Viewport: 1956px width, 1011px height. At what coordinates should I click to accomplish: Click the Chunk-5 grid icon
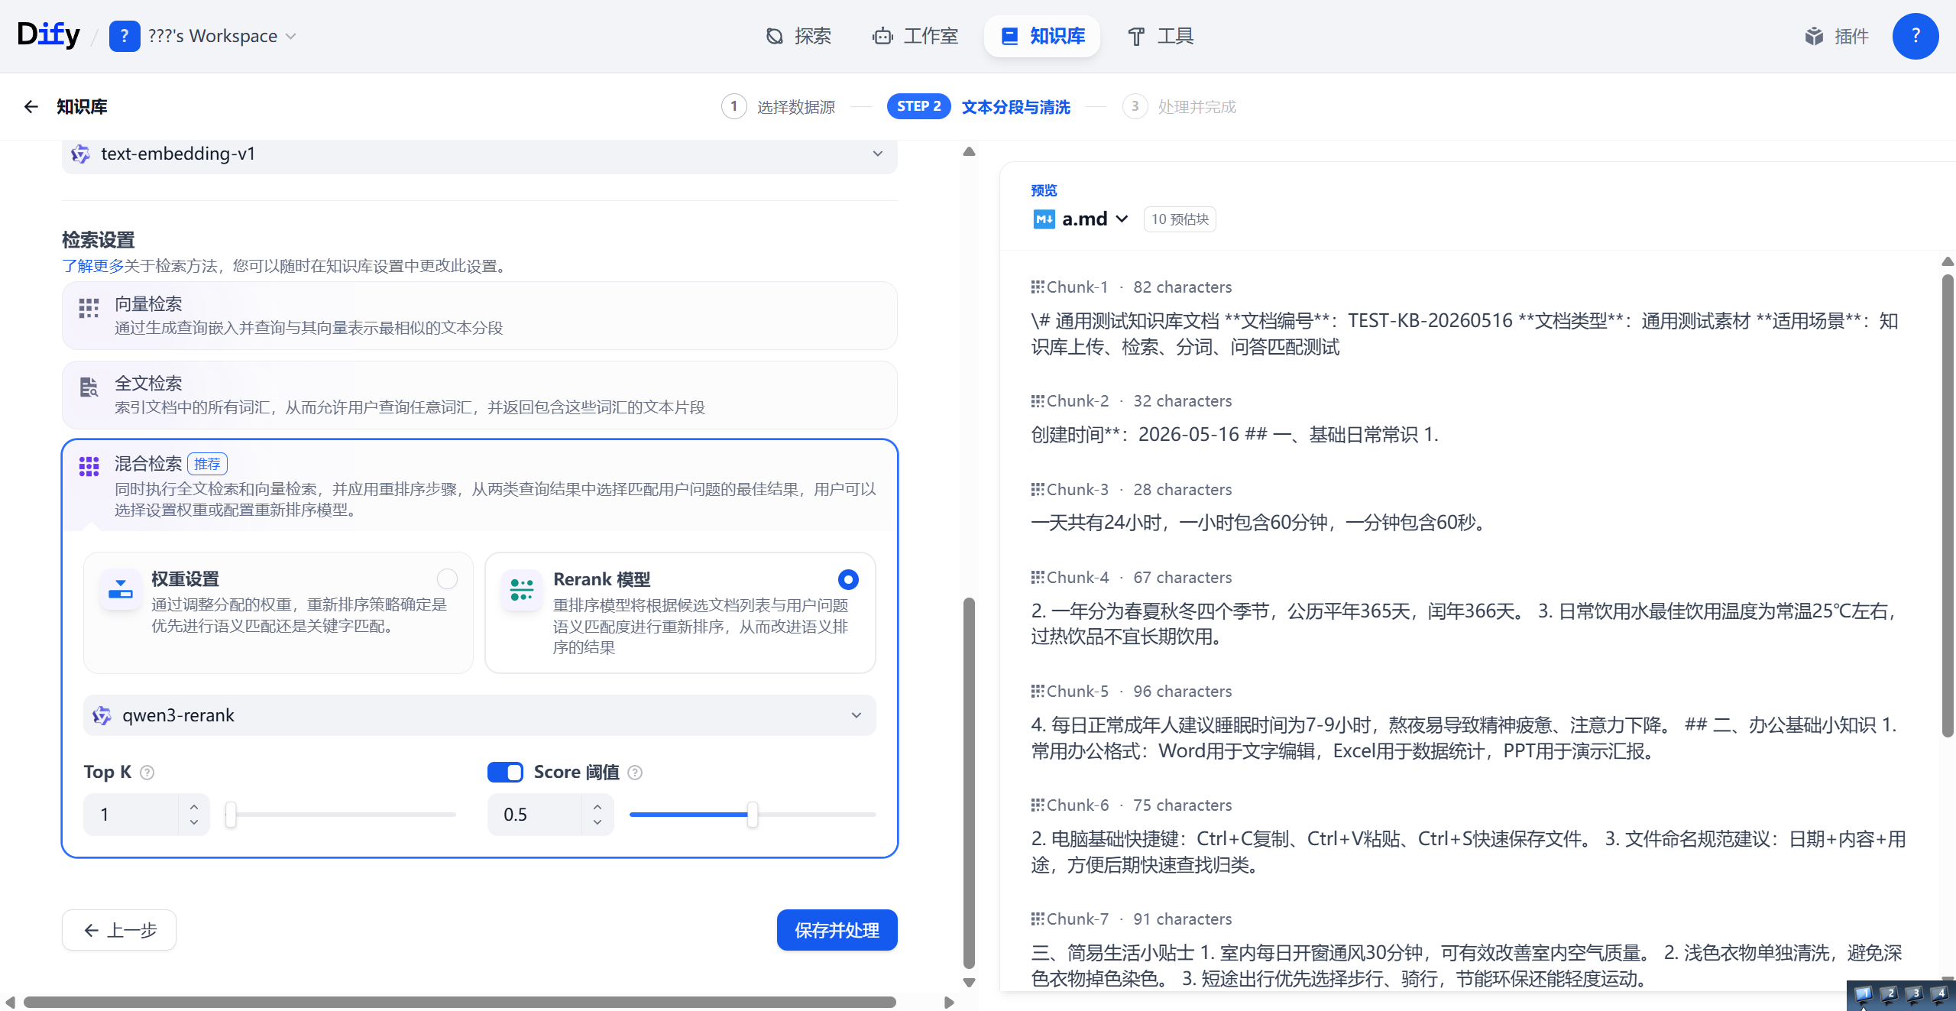pyautogui.click(x=1038, y=692)
